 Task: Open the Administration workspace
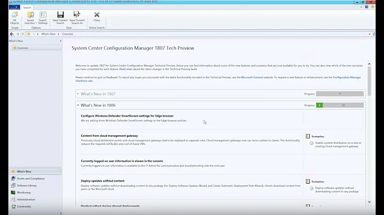pyautogui.click(x=36, y=200)
